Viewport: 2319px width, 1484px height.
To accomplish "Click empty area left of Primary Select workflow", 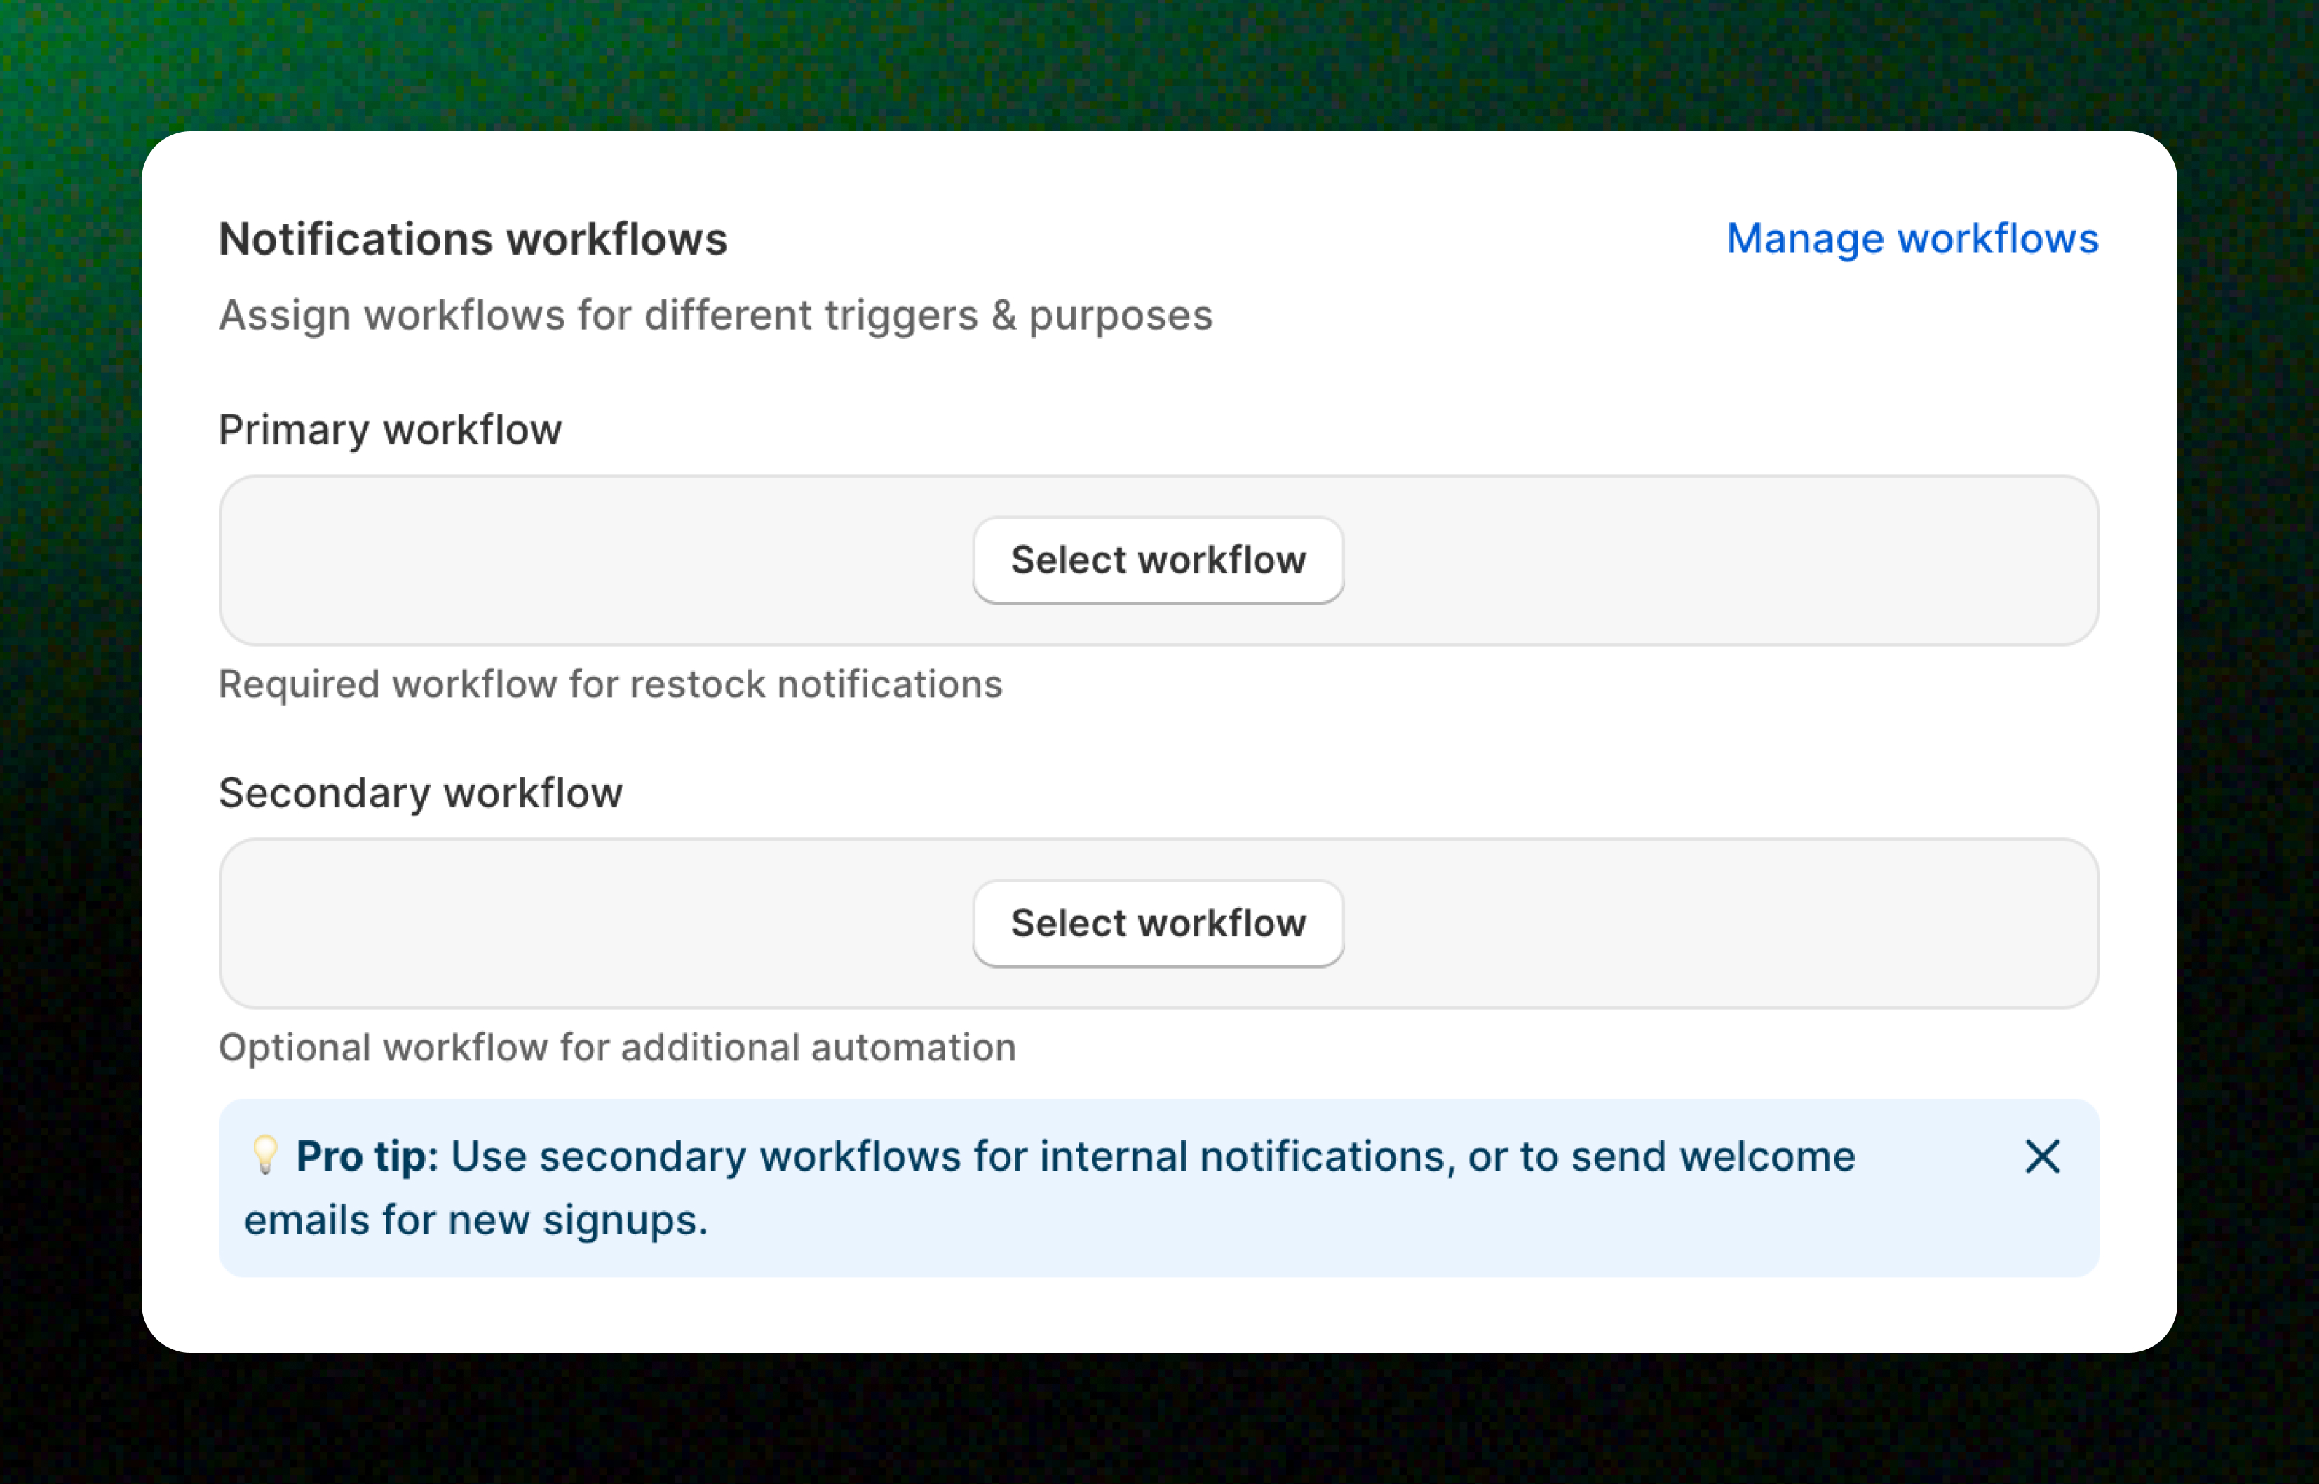I will point(597,560).
